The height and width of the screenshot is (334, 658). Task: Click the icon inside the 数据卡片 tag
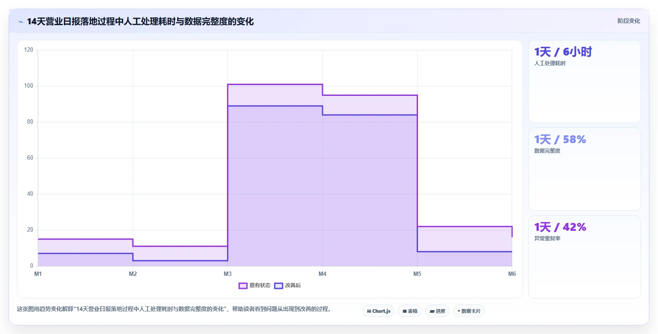click(x=459, y=311)
